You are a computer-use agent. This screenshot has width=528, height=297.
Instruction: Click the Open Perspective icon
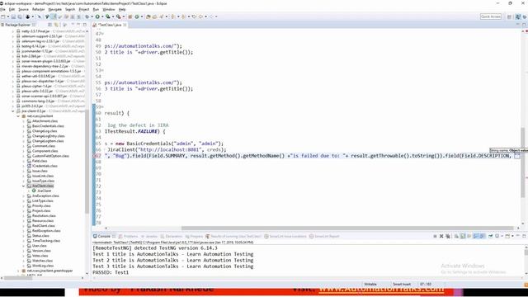[x=510, y=16]
